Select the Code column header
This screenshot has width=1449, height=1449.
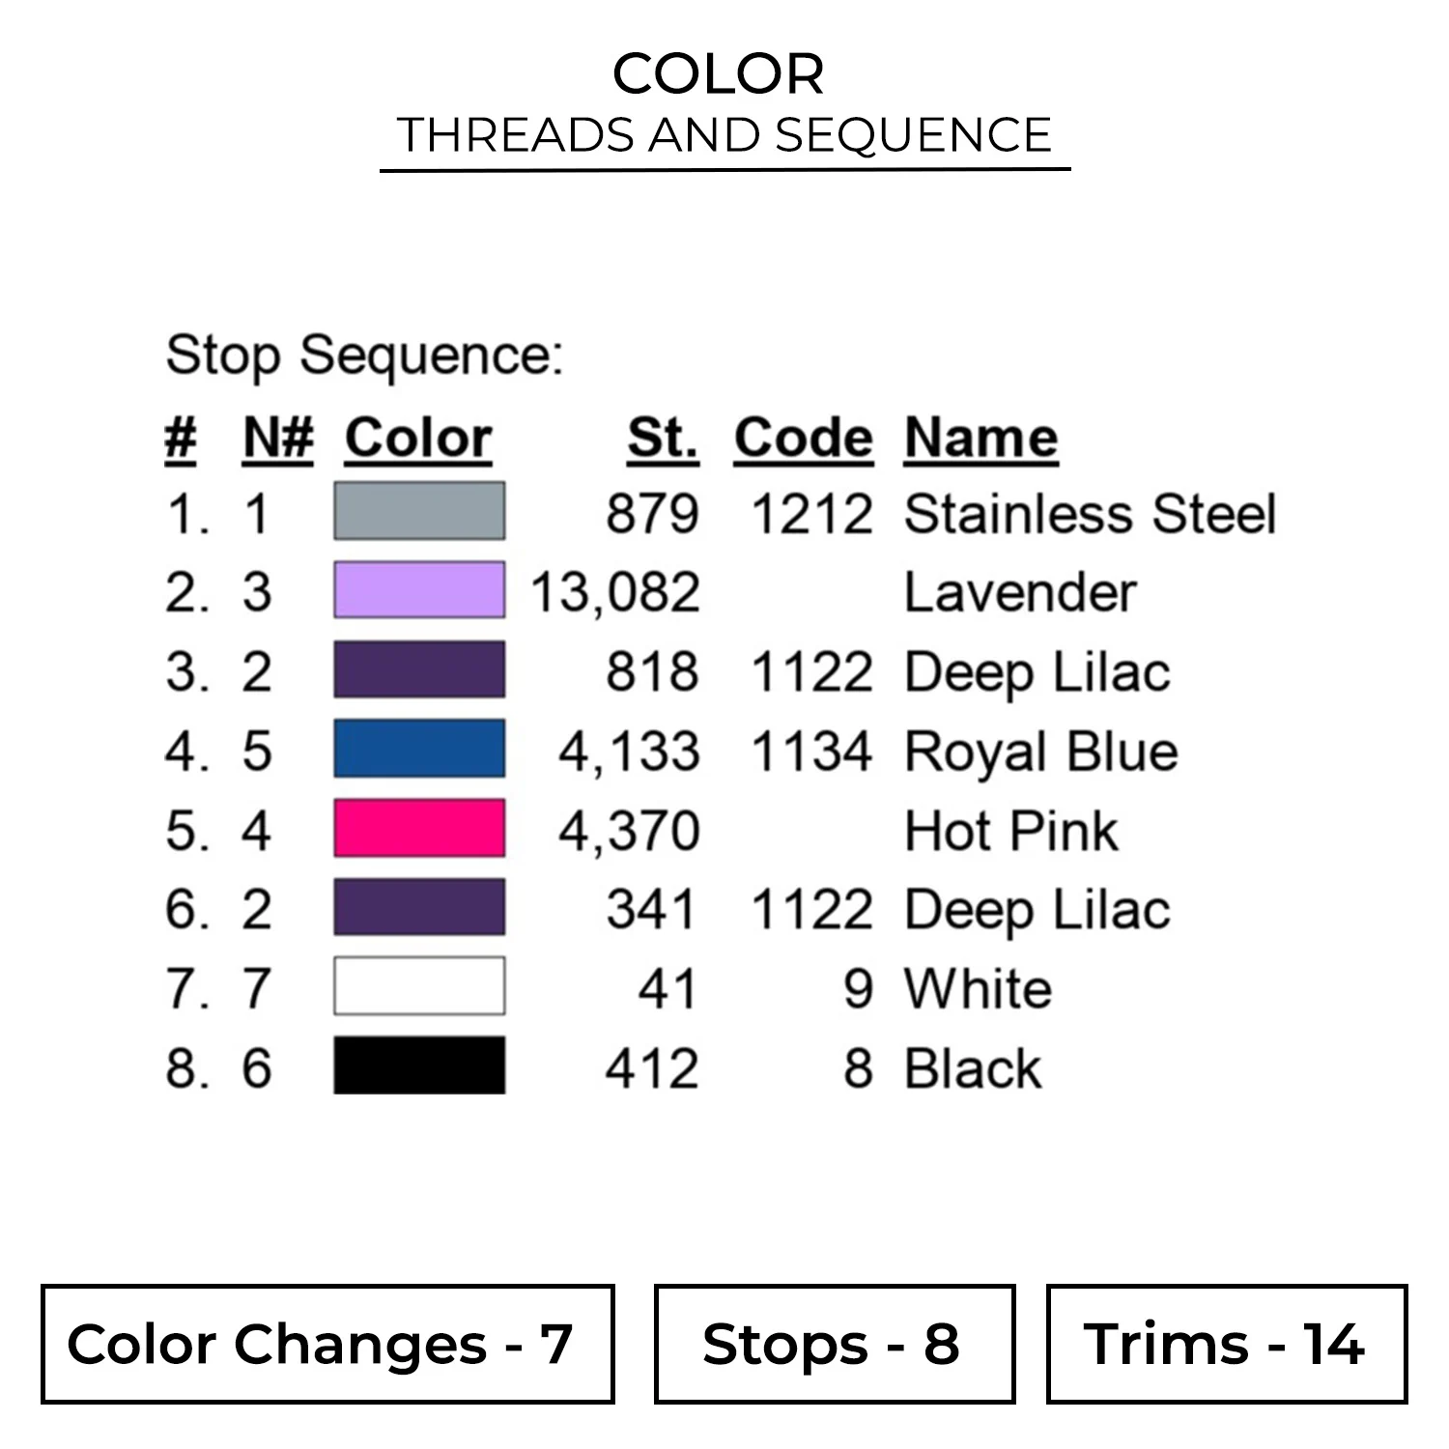pos(803,439)
